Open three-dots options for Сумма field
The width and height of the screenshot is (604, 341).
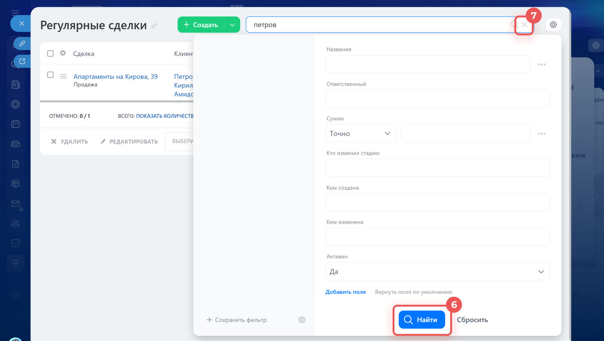(542, 134)
